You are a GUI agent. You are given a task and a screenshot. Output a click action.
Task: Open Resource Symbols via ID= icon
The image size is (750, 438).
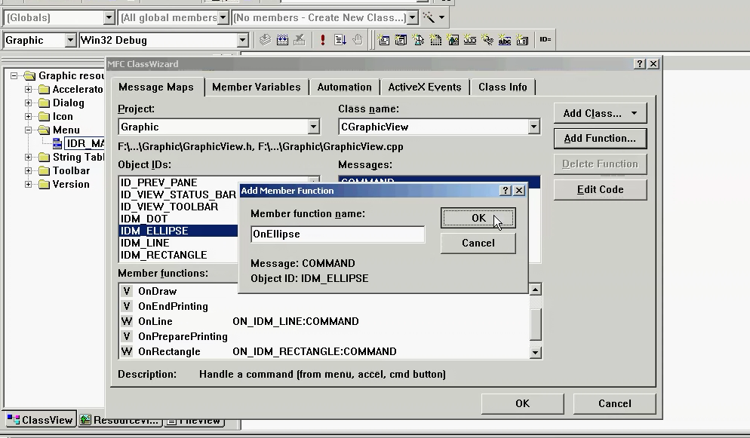(x=546, y=40)
